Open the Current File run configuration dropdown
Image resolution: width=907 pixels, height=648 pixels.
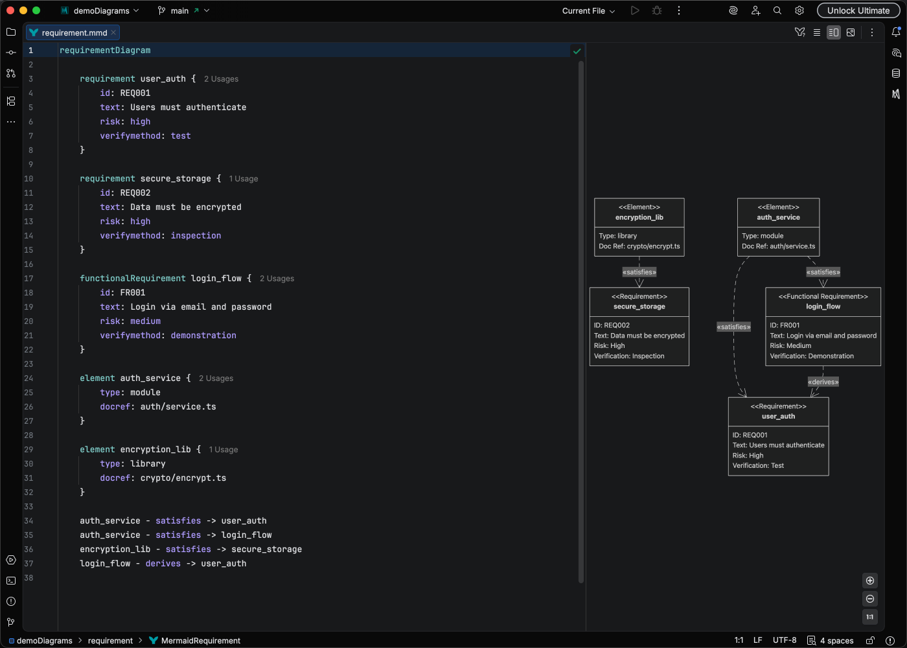pyautogui.click(x=588, y=10)
